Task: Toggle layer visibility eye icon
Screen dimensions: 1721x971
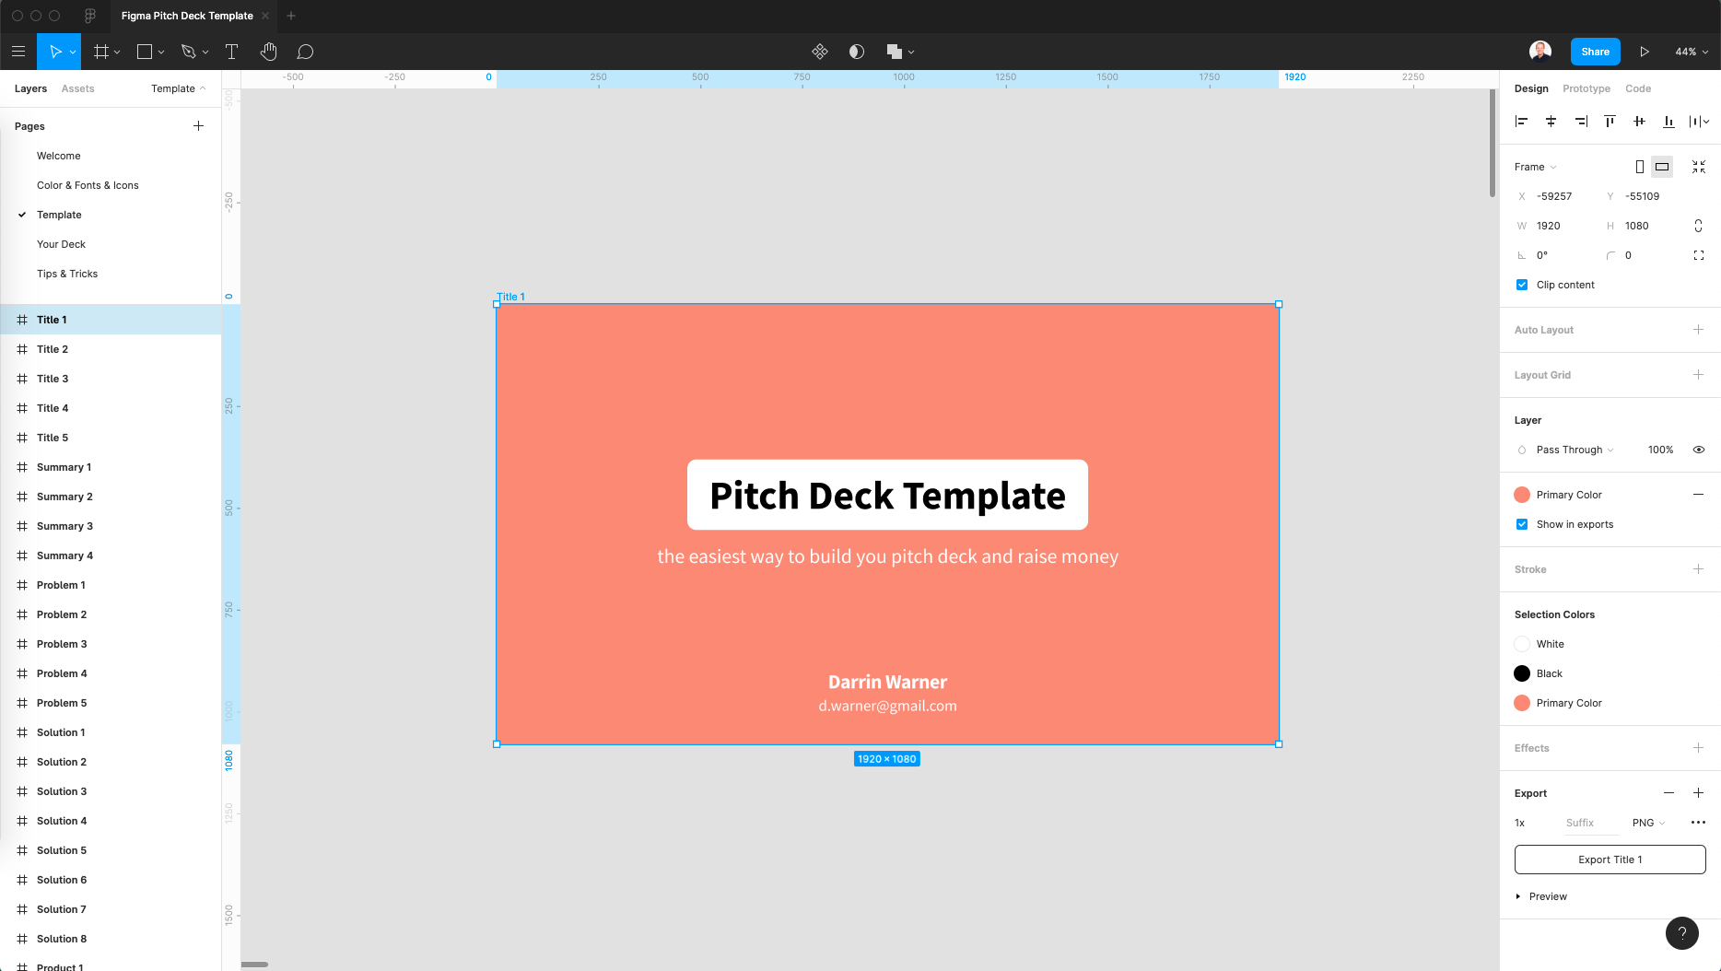Action: coord(1698,450)
